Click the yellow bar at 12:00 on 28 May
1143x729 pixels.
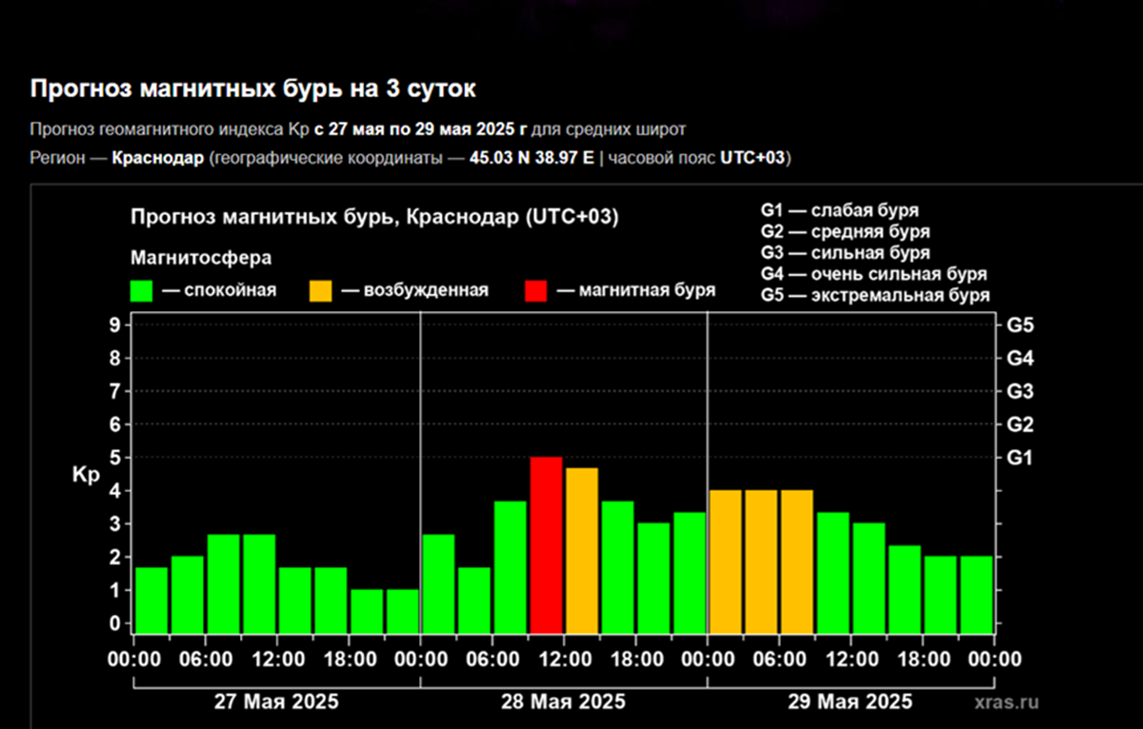[582, 550]
